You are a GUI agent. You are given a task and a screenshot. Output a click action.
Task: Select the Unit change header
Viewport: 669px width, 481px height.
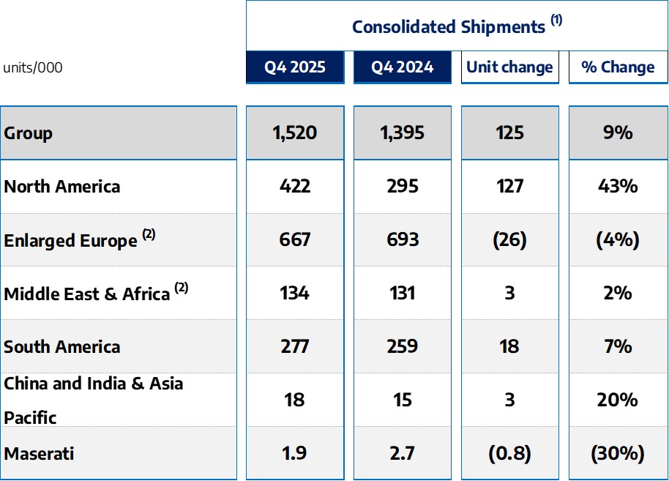[510, 67]
